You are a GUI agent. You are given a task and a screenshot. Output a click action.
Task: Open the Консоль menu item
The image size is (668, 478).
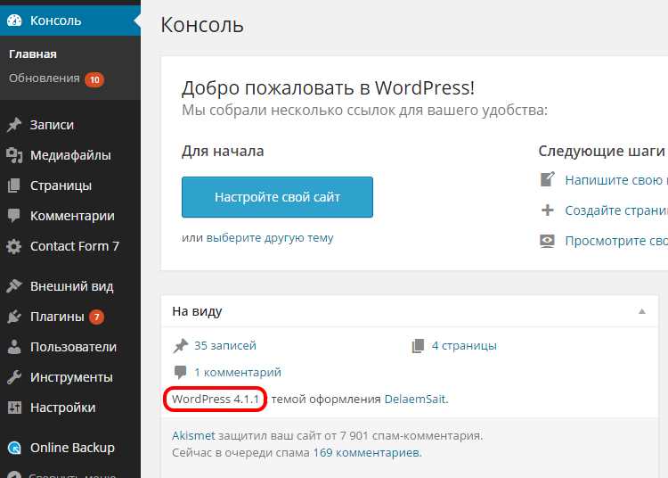[70, 21]
